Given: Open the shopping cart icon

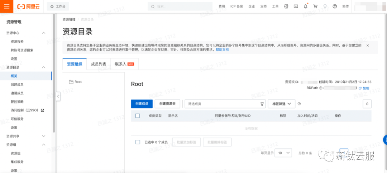Looking at the screenshot, I should click(315, 6).
